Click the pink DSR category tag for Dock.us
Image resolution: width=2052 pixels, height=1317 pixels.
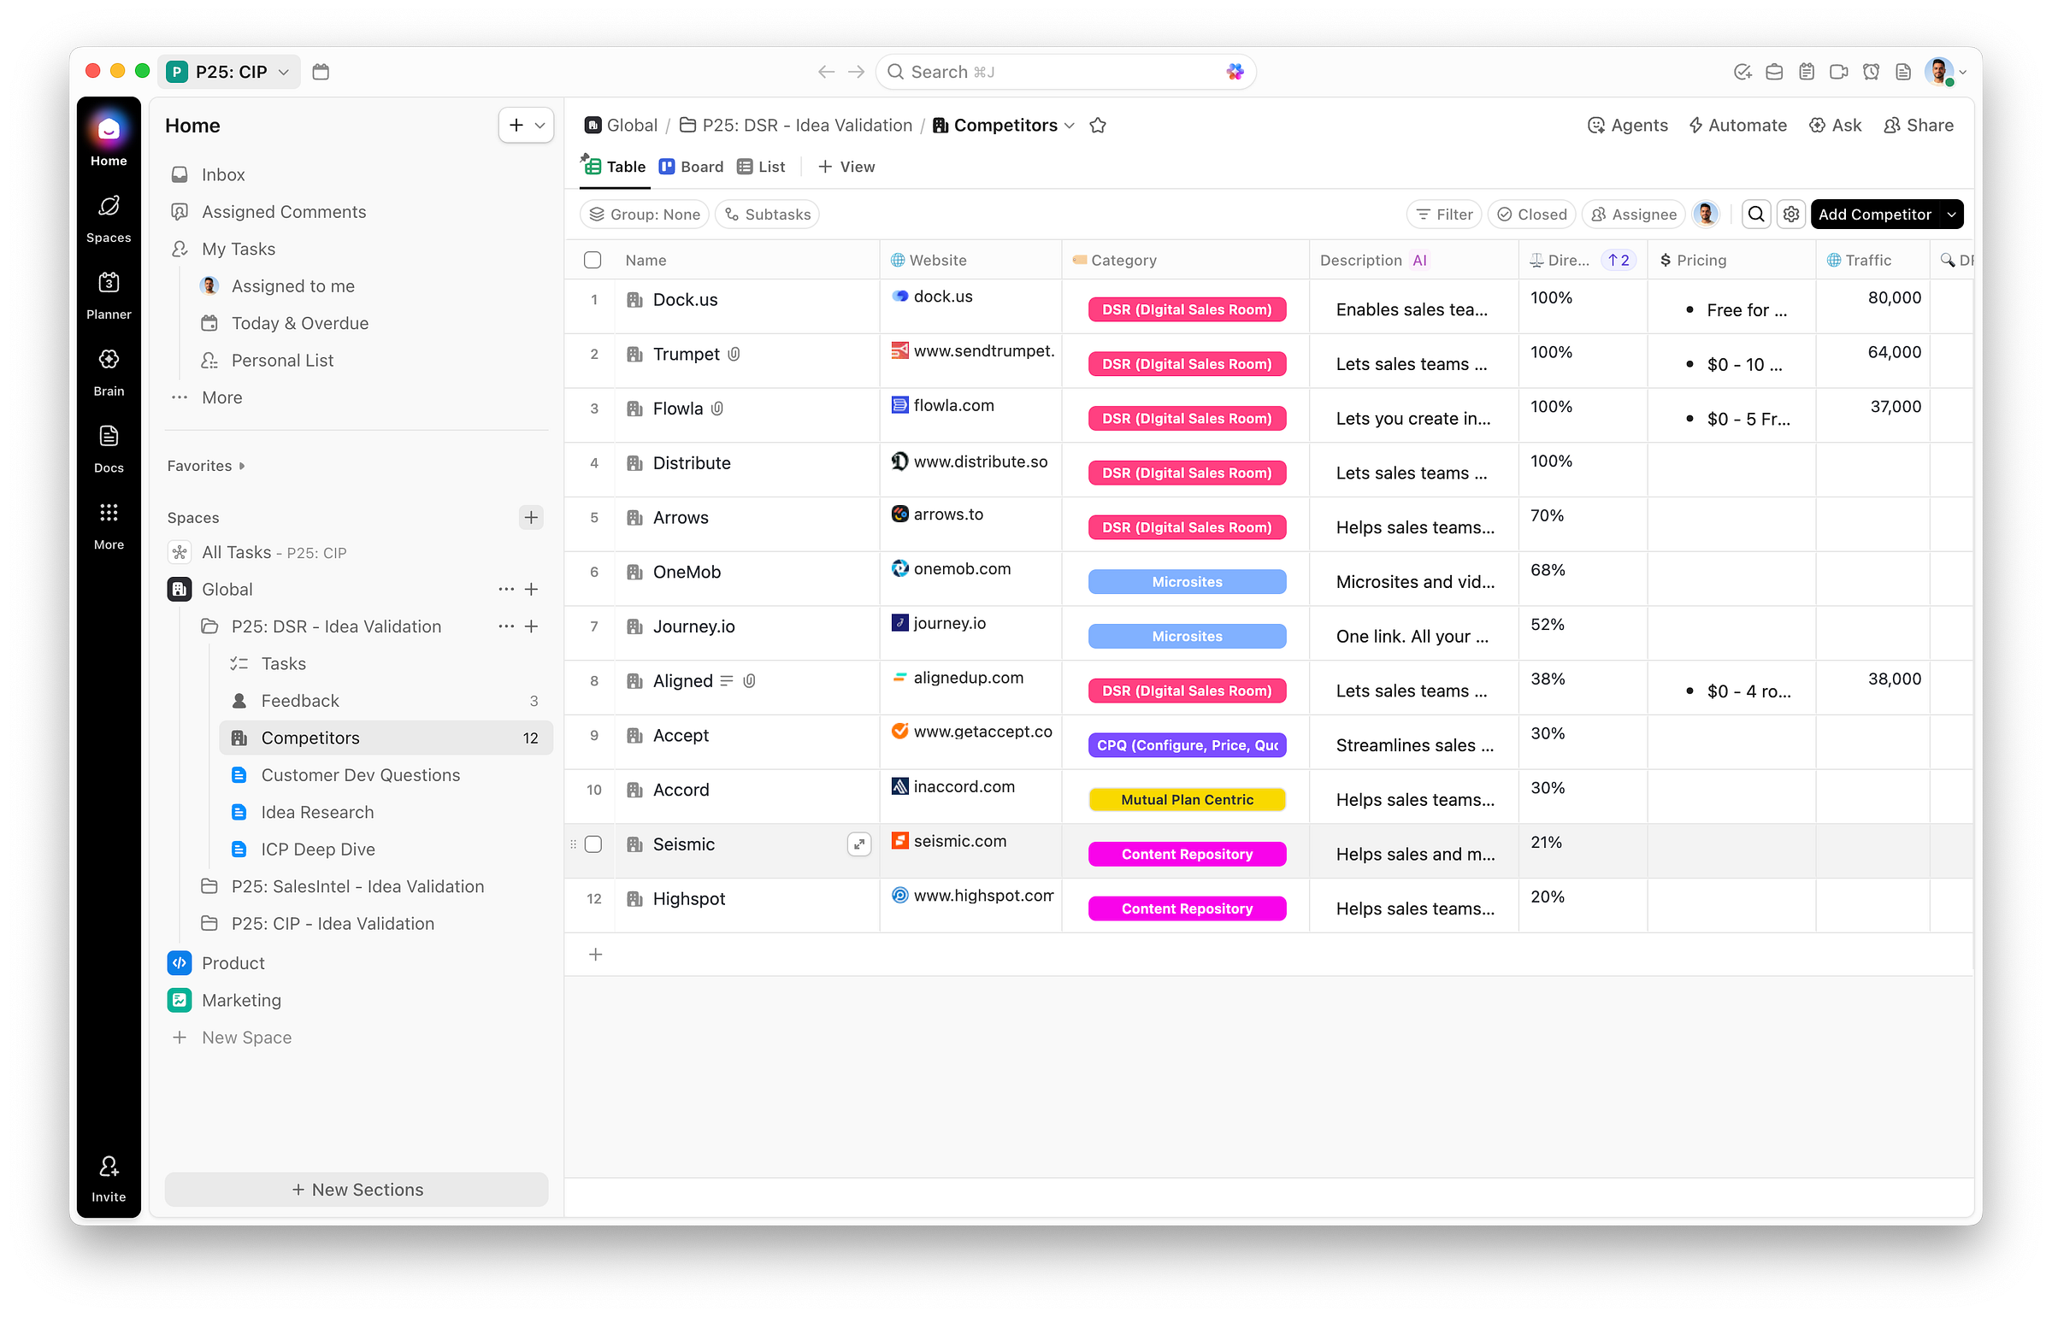pyautogui.click(x=1187, y=309)
